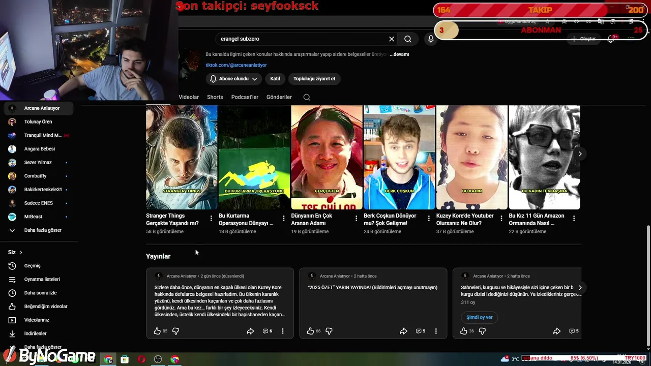Like the 2025 ÖZET post
The image size is (651, 366).
[x=310, y=331]
